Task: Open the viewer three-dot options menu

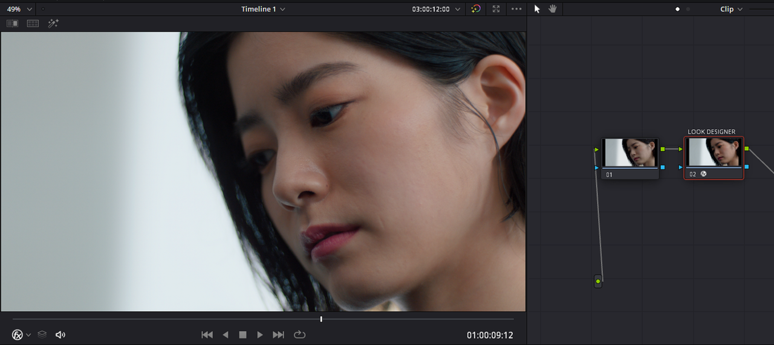Action: [516, 9]
